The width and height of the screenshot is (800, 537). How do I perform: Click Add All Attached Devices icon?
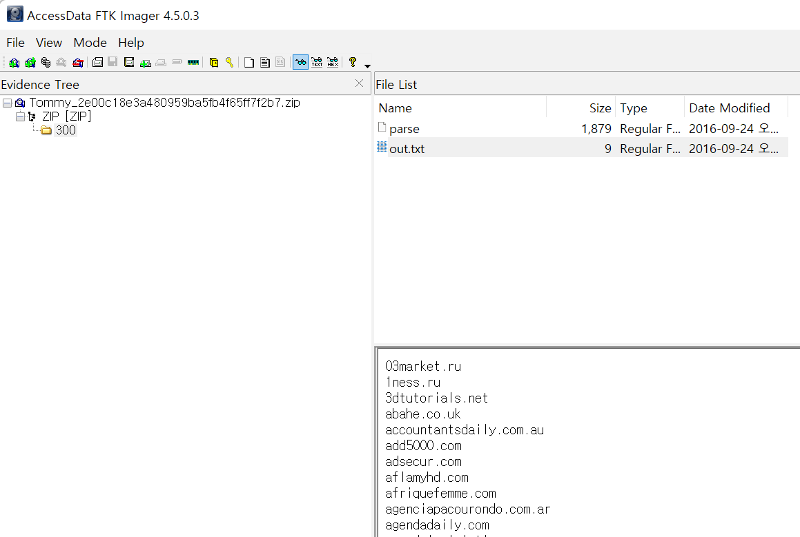30,62
